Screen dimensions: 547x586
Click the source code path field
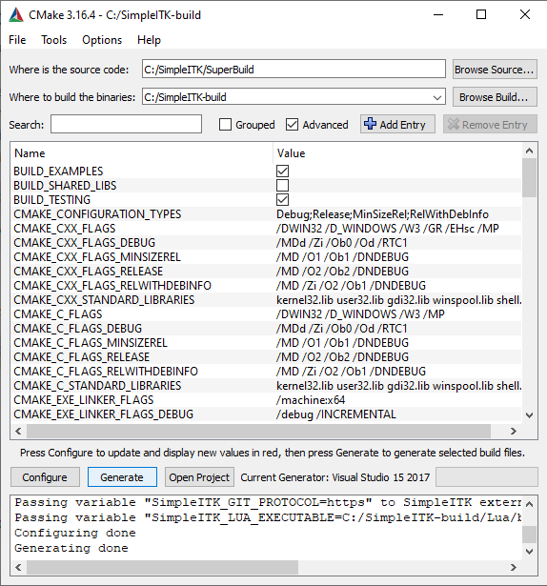tap(294, 70)
